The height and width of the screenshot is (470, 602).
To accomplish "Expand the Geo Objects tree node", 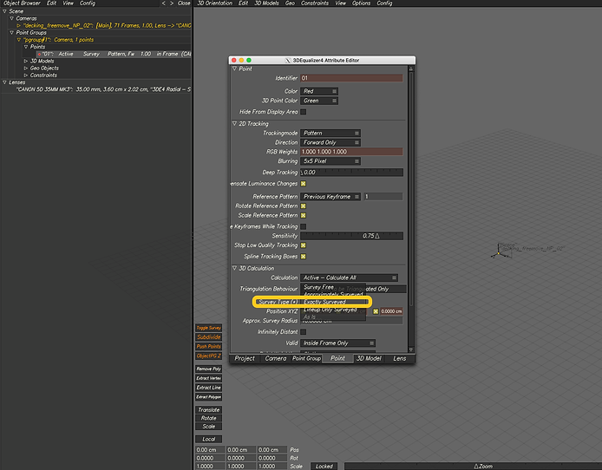I will click(x=26, y=68).
